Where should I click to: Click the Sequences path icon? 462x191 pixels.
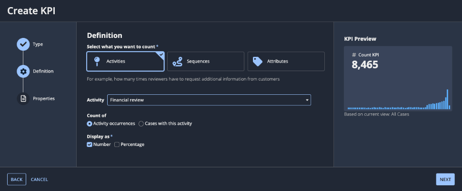pyautogui.click(x=177, y=61)
